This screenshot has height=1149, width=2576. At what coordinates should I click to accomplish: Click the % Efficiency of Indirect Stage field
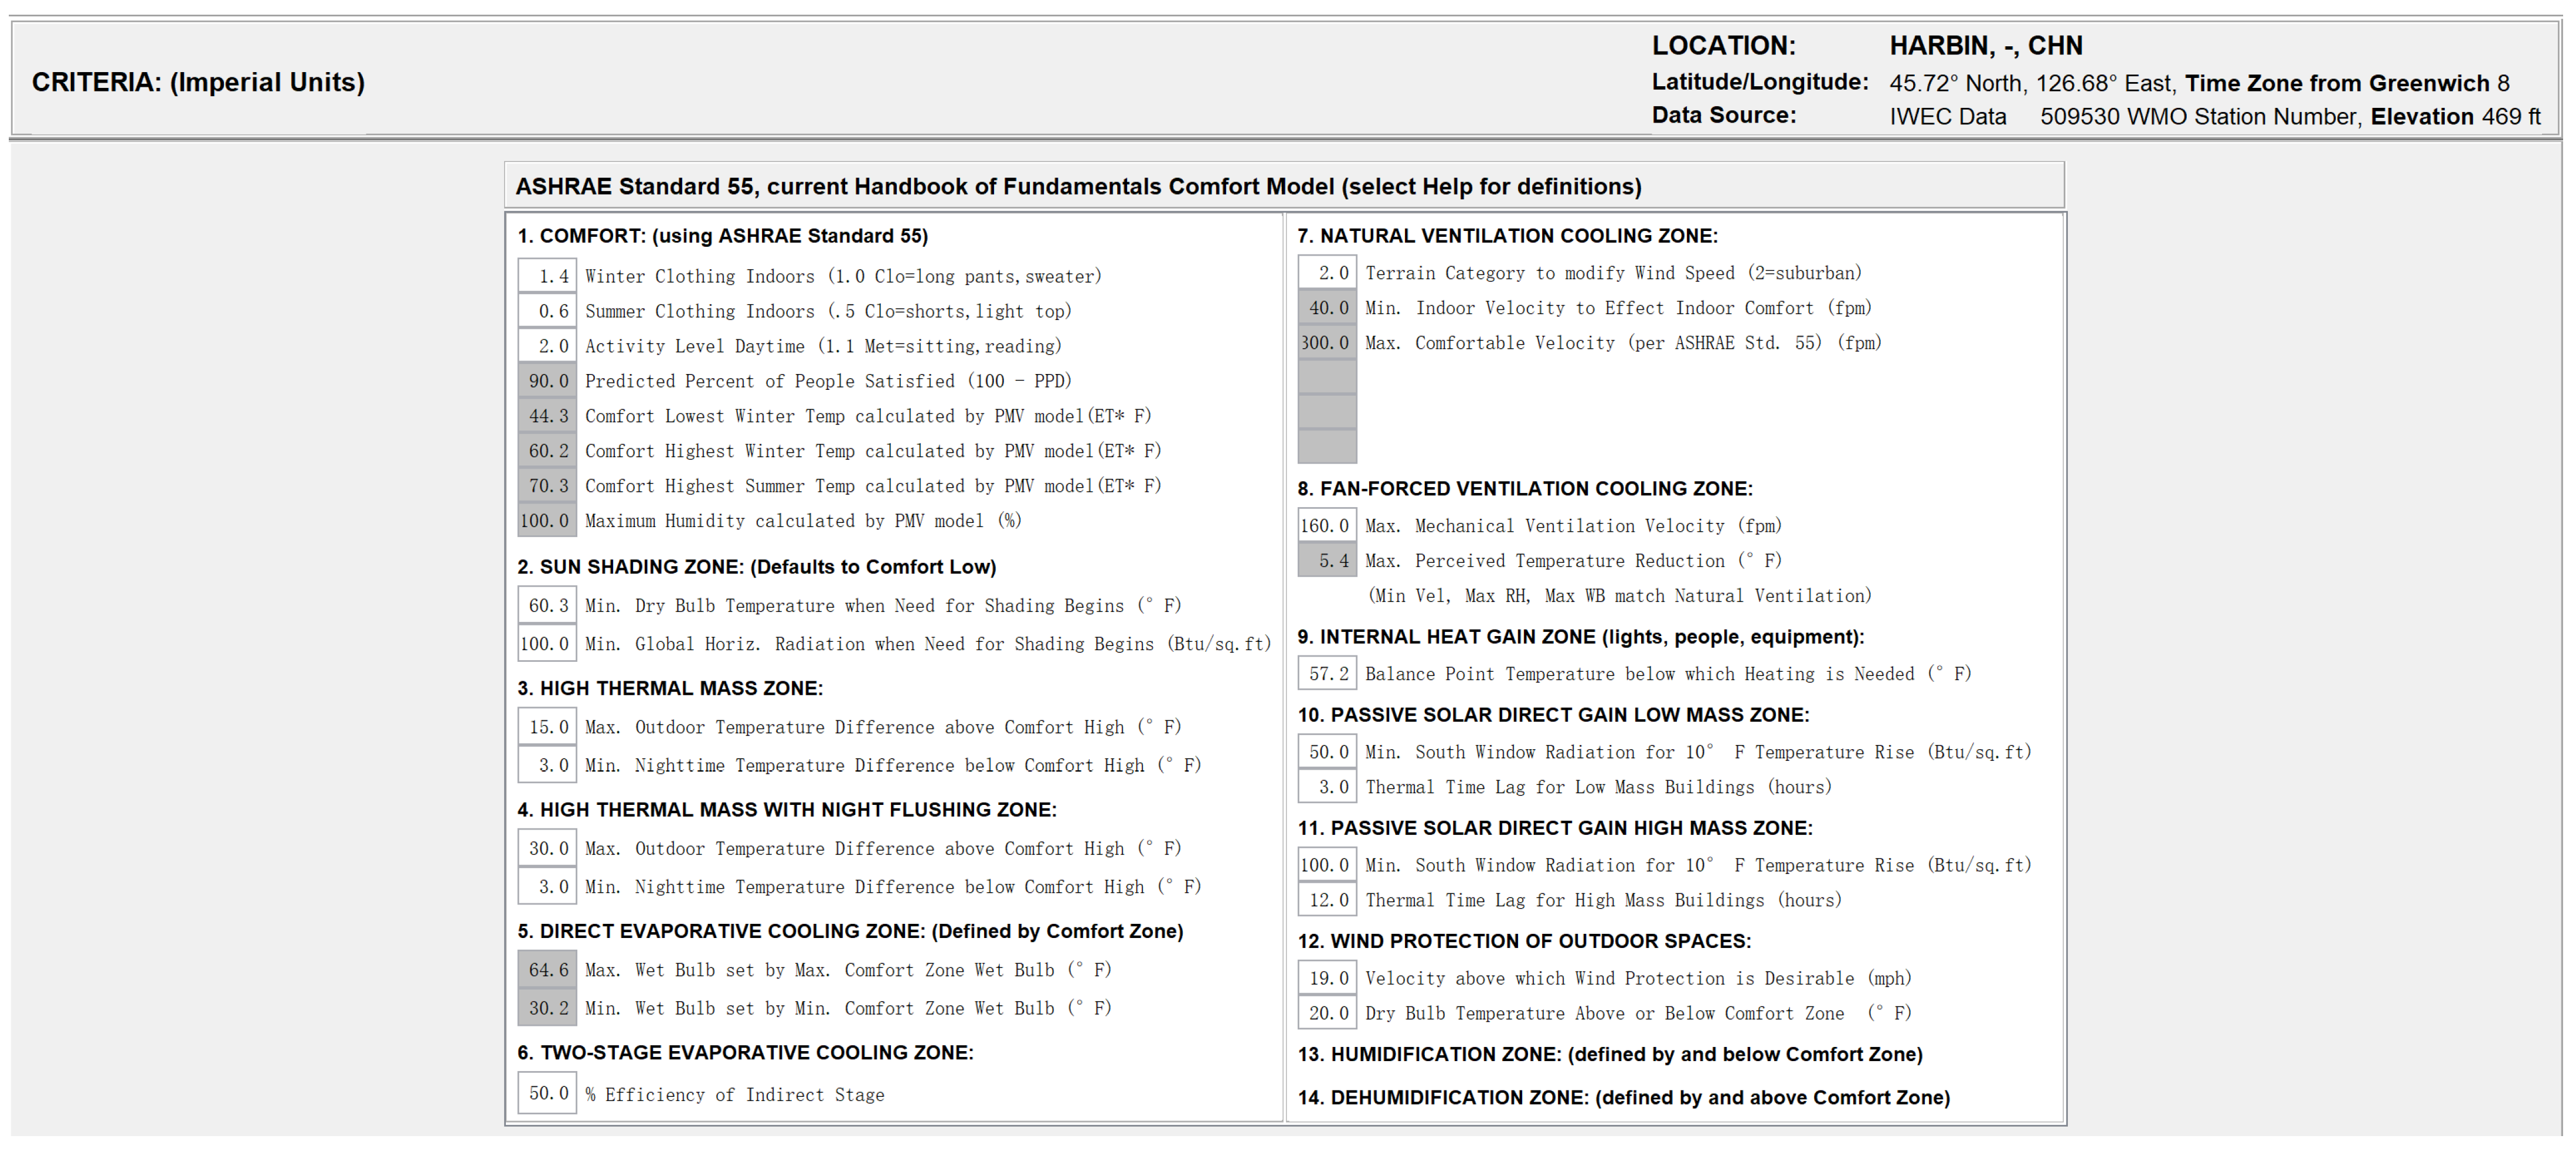[x=547, y=1093]
